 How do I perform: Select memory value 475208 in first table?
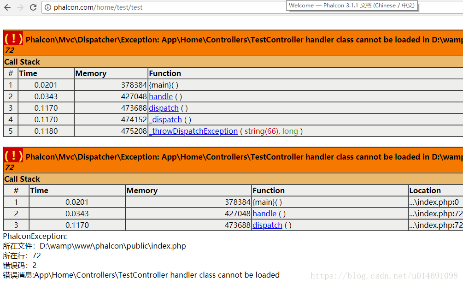[x=134, y=131]
